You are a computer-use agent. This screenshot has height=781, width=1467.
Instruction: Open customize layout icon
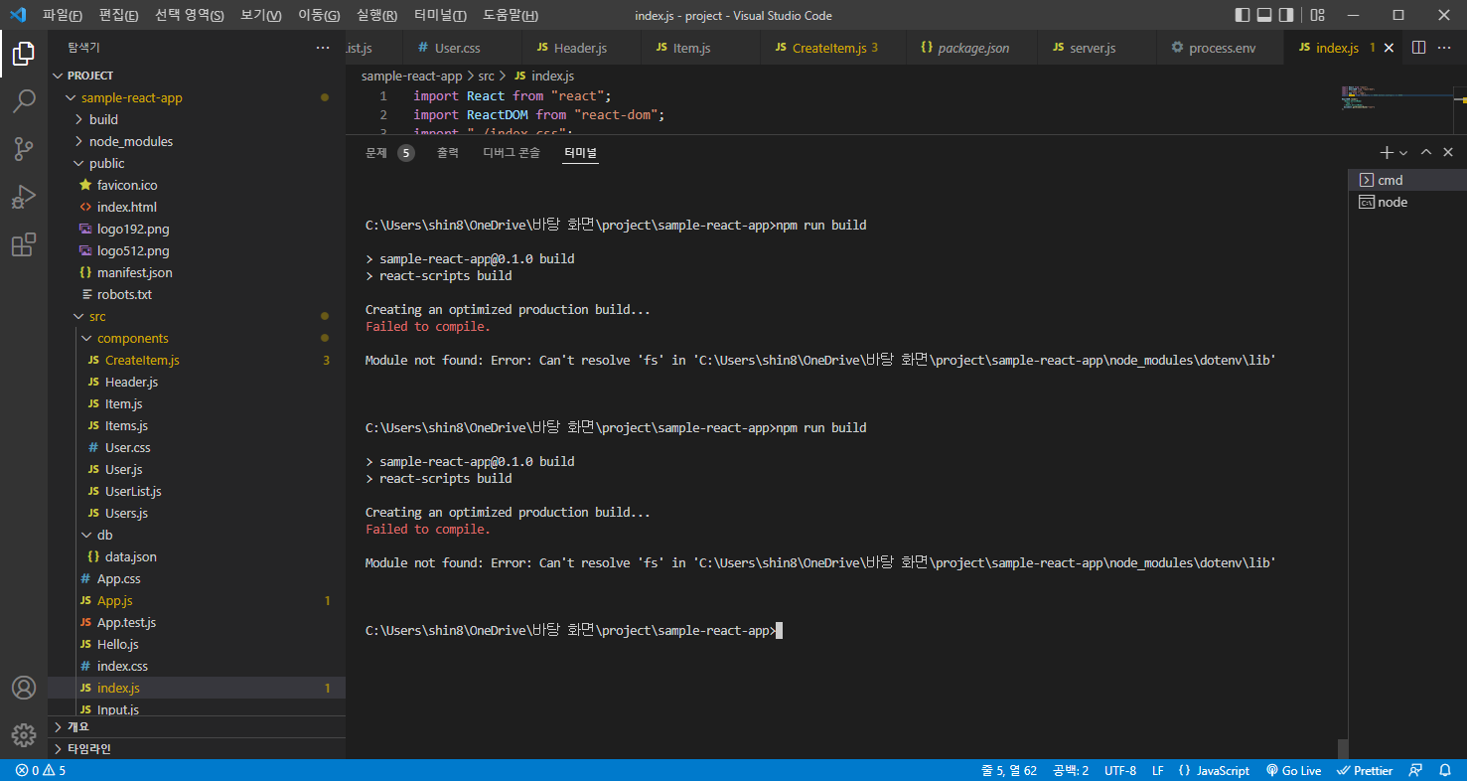click(1317, 15)
